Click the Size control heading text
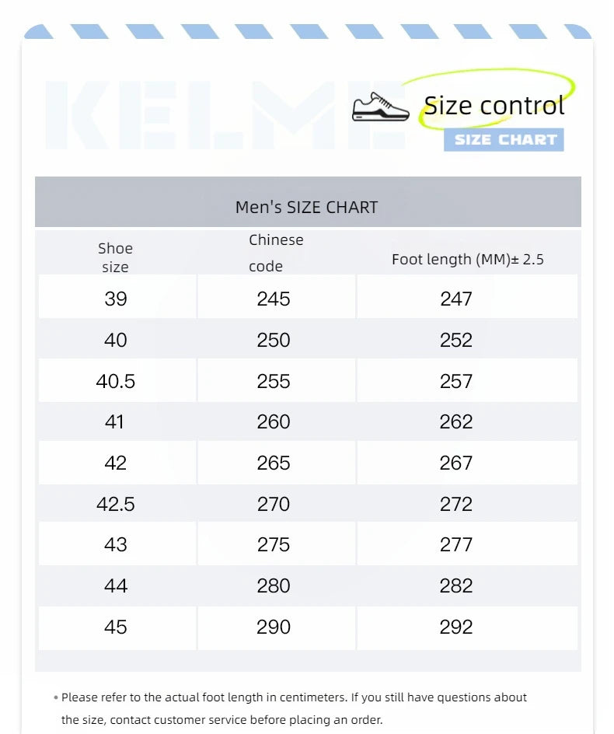This screenshot has width=614, height=734. point(494,105)
